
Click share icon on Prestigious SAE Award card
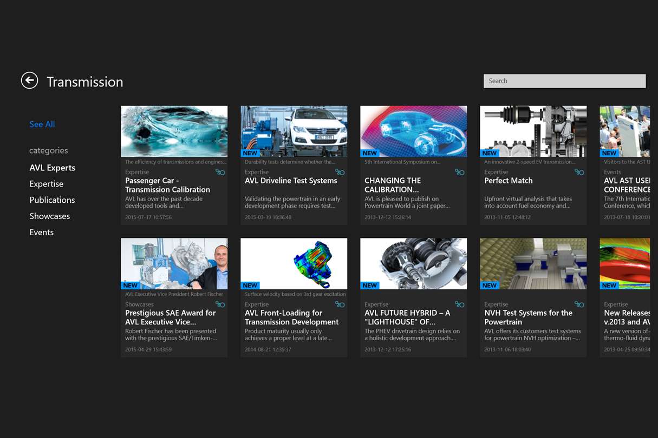220,304
